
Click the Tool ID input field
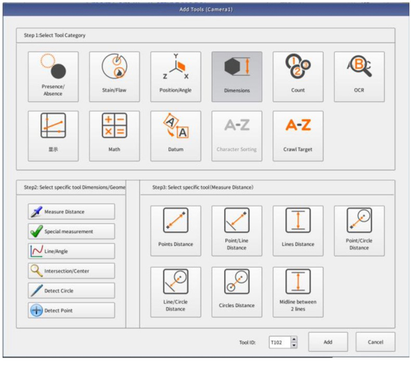pyautogui.click(x=279, y=342)
